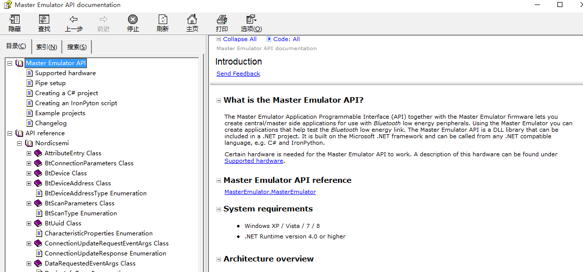The width and height of the screenshot is (583, 272).
Task: Open the MasterEmulator.MasterEmulator link
Action: coord(270,192)
